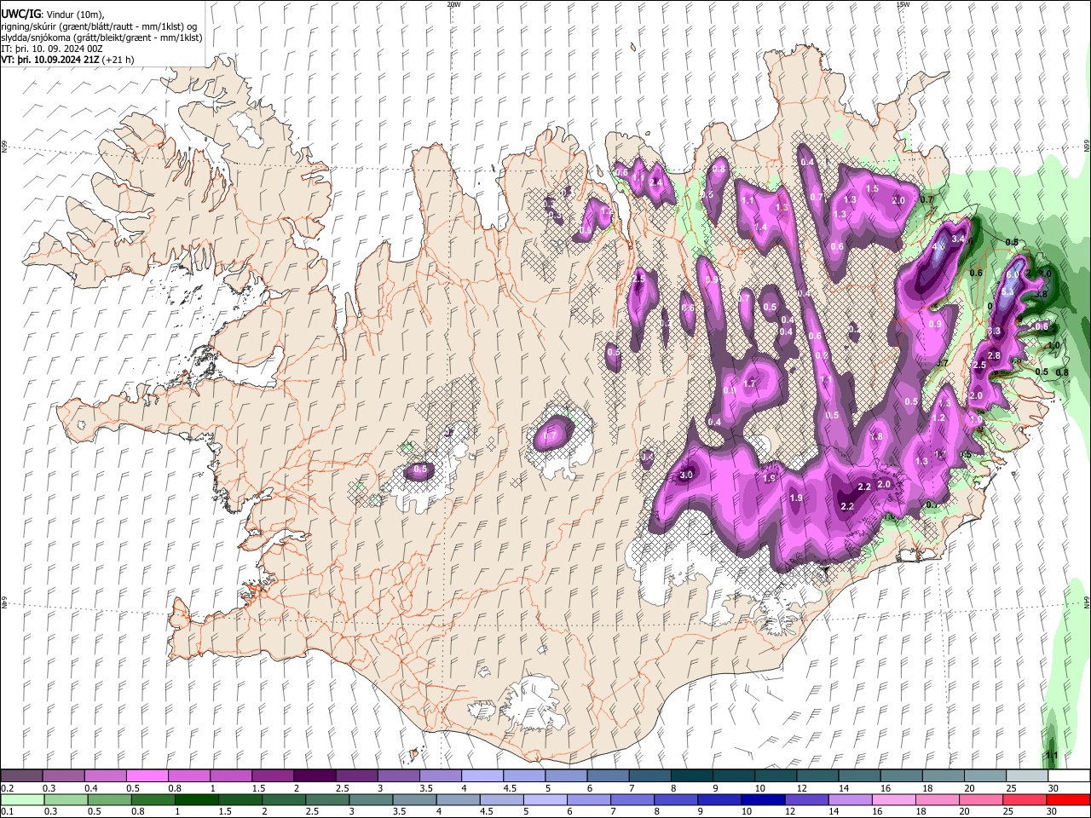The height and width of the screenshot is (818, 1091).
Task: Click the '20W' longitude label at top
Action: pos(453,4)
